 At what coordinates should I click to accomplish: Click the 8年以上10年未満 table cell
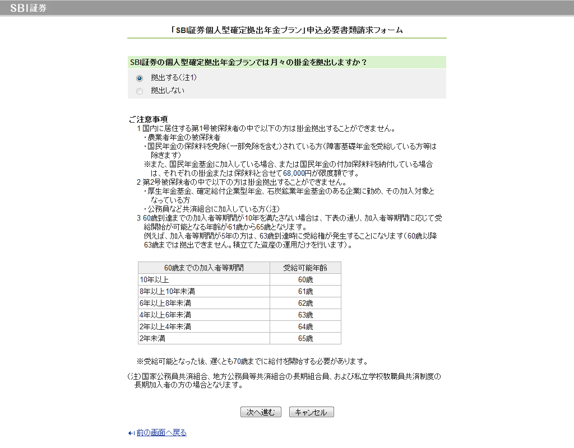pyautogui.click(x=204, y=291)
